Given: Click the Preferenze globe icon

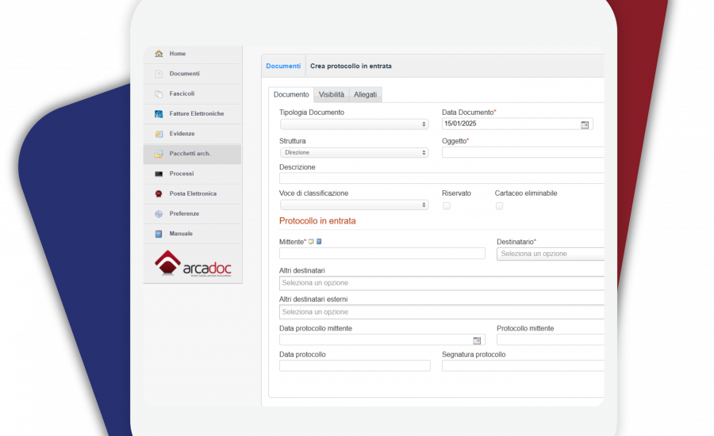Looking at the screenshot, I should pyautogui.click(x=159, y=214).
